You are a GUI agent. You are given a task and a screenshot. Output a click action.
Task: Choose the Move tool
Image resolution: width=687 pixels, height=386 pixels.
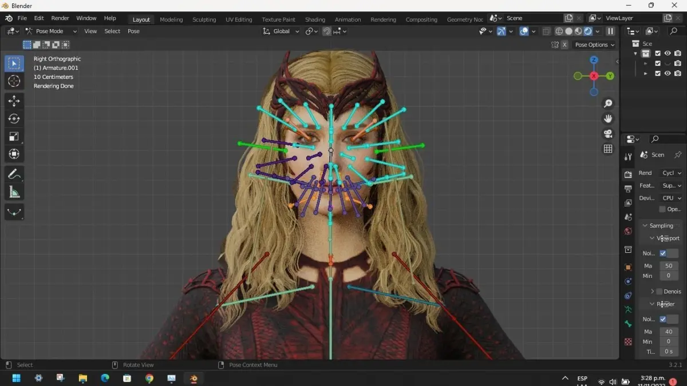click(14, 101)
